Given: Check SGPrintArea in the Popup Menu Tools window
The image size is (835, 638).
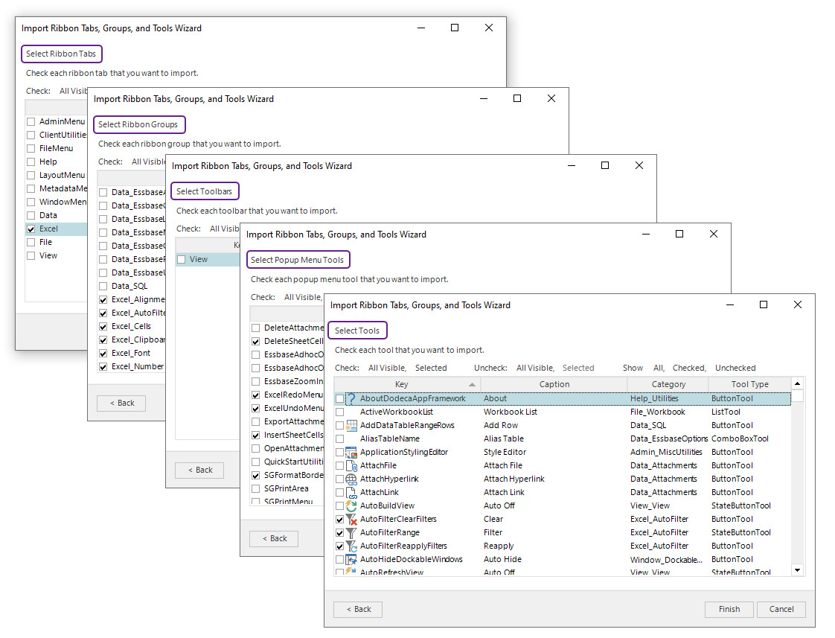Looking at the screenshot, I should click(x=255, y=488).
